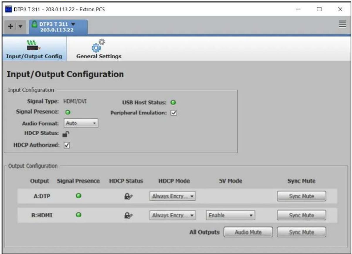The image size is (352, 254).
Task: Click All Outputs Sync Mute button
Action: [302, 232]
